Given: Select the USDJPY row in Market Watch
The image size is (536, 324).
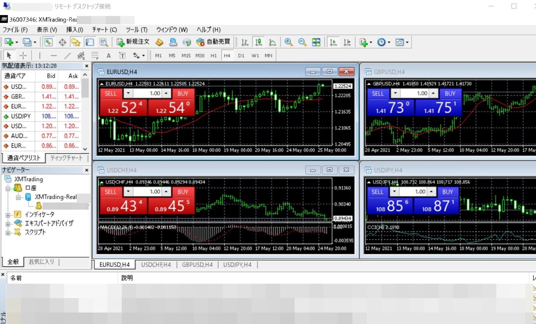Looking at the screenshot, I should click(42, 116).
